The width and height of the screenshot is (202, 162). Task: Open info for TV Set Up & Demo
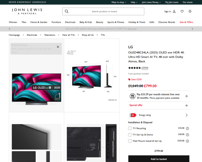(188, 135)
